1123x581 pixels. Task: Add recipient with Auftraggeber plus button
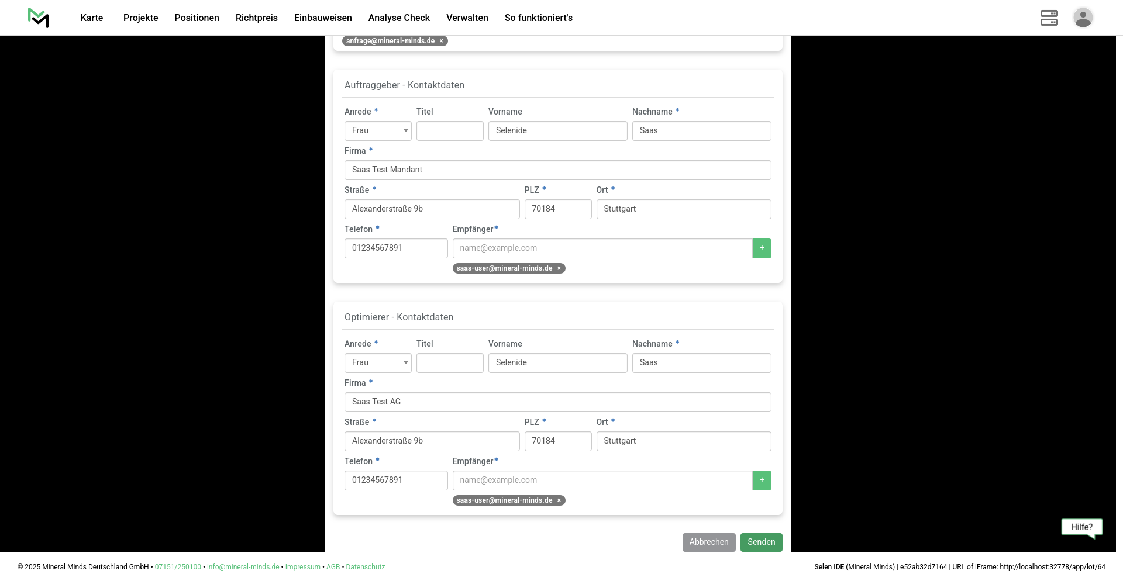tap(762, 248)
